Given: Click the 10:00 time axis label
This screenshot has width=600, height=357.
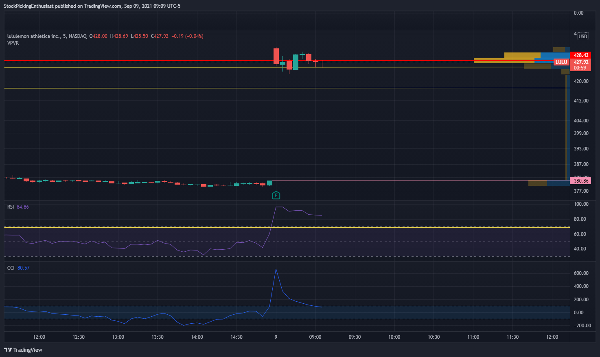Looking at the screenshot, I should click(x=394, y=337).
